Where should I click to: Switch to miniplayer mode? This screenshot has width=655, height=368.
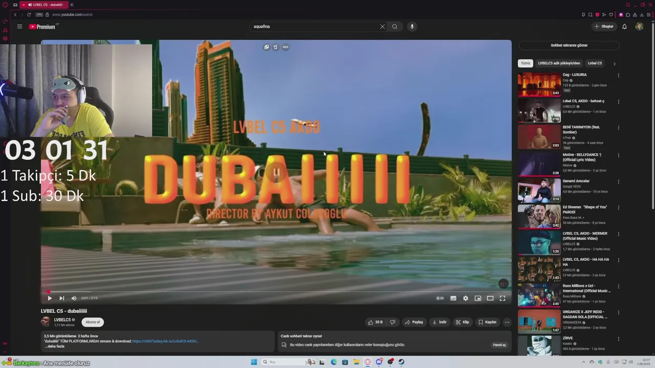point(478,298)
